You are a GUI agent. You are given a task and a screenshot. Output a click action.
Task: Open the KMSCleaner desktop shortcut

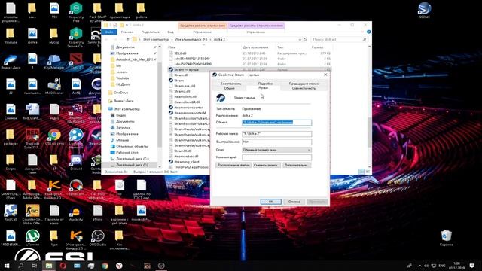coord(54,86)
